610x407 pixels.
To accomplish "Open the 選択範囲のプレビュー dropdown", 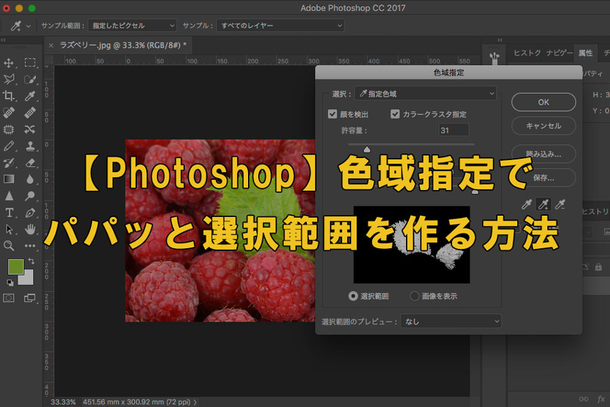I will point(451,321).
